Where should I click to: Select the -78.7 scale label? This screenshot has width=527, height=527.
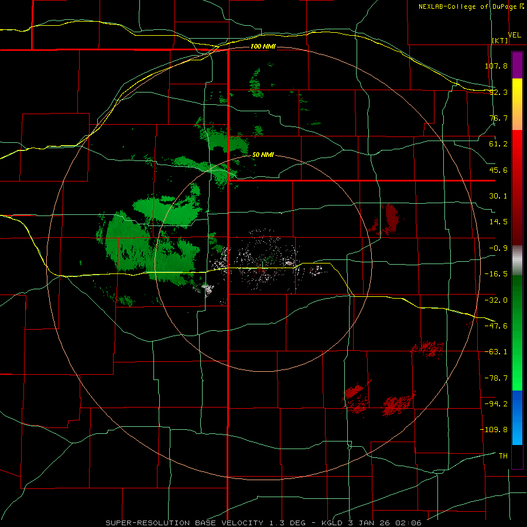496,378
